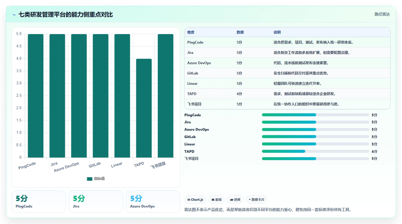The width and height of the screenshot is (402, 224).
Task: Open the PingCode 5分 stat card
Action: click(x=39, y=201)
